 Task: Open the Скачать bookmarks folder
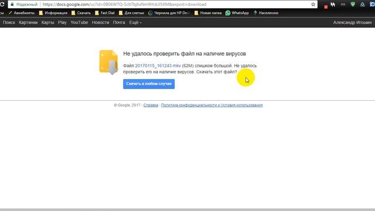click(81, 13)
